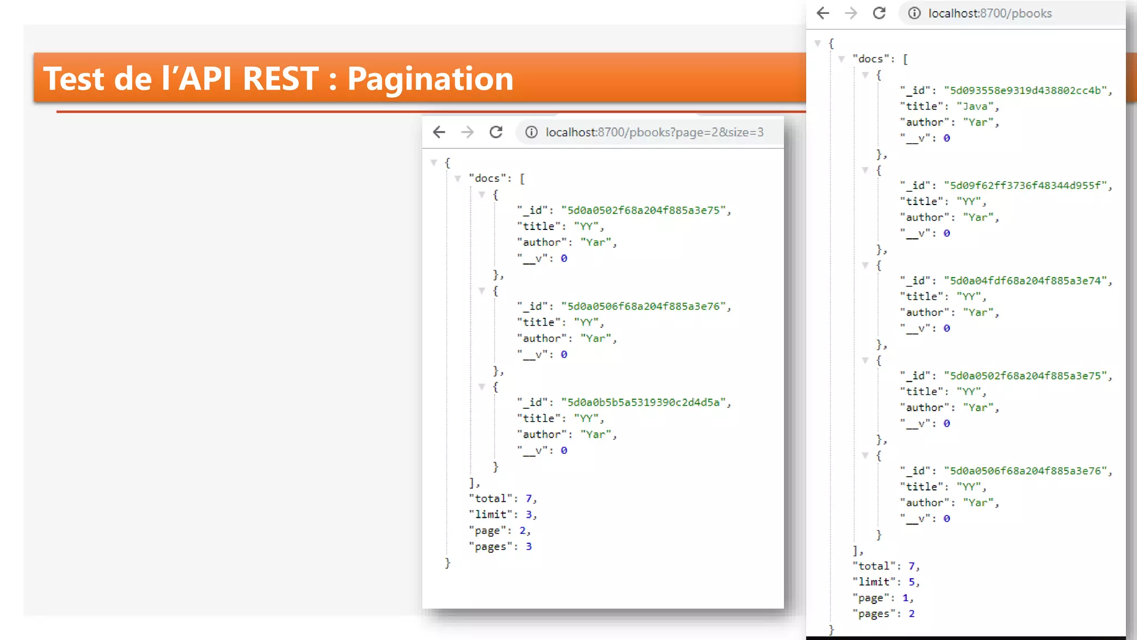Click id value 5d0a04fdf68a204f885a3e74

pos(1026,281)
